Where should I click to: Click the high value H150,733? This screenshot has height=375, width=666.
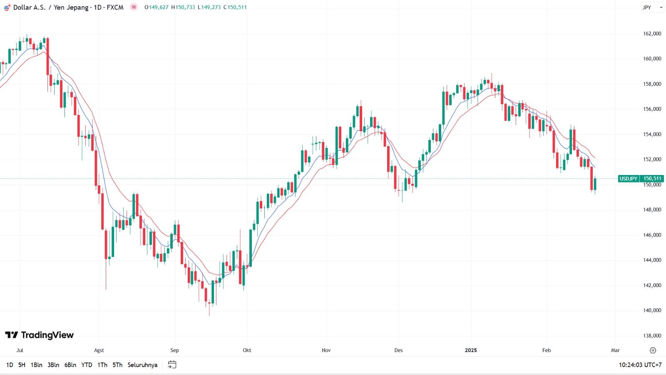pyautogui.click(x=183, y=7)
